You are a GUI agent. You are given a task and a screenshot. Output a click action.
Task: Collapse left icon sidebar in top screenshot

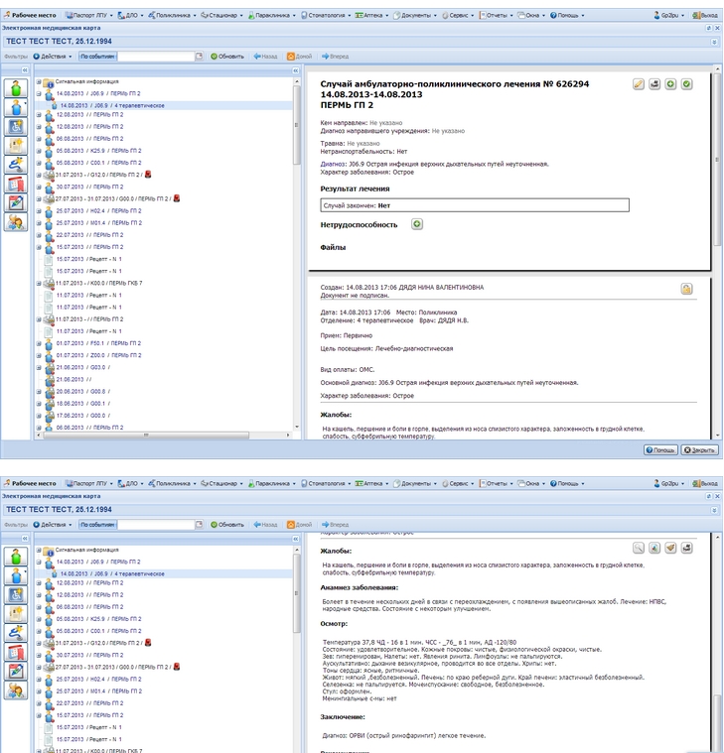point(25,70)
